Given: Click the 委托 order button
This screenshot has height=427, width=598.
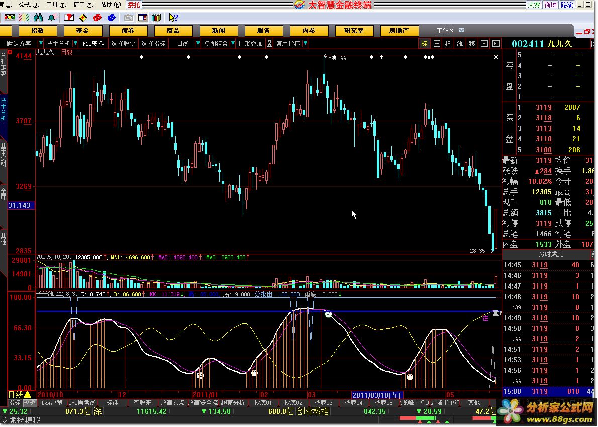Looking at the screenshot, I should (x=134, y=5).
